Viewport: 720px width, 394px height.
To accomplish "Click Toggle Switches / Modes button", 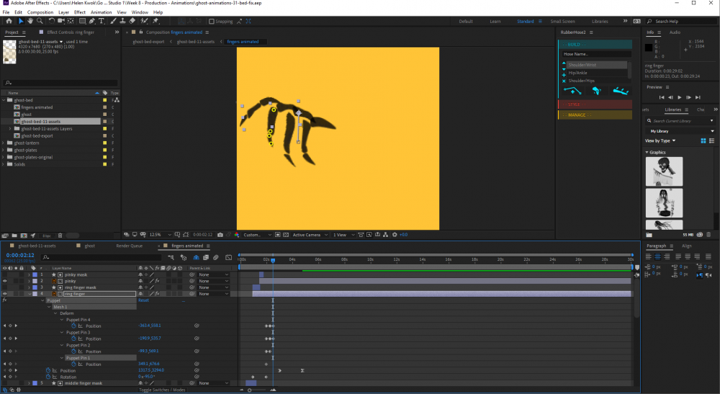I will tap(161, 390).
